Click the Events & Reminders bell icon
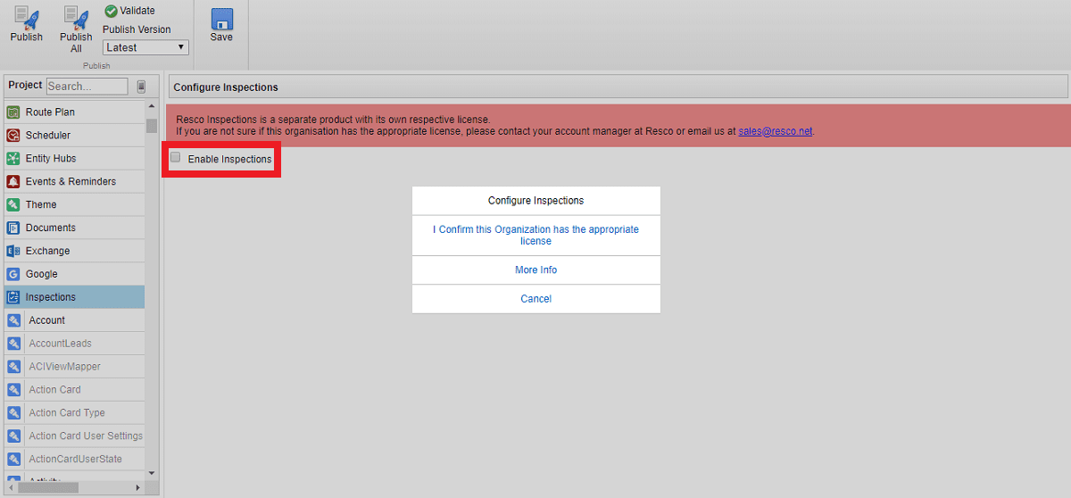This screenshot has height=498, width=1071. point(13,182)
